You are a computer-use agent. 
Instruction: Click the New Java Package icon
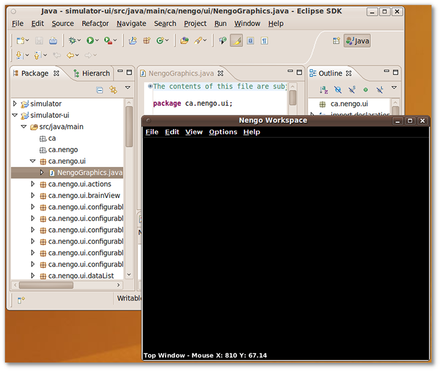coord(147,41)
